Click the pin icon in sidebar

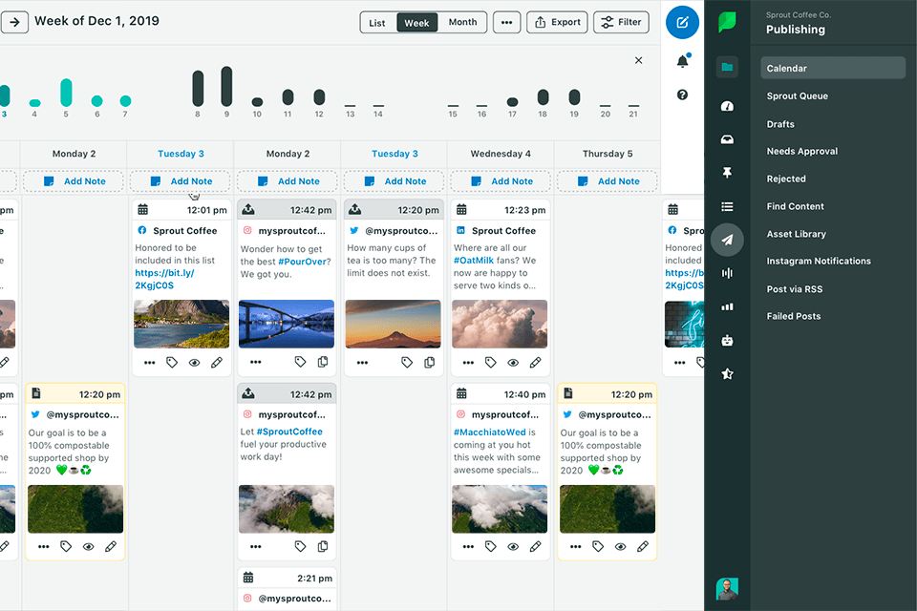tap(727, 173)
